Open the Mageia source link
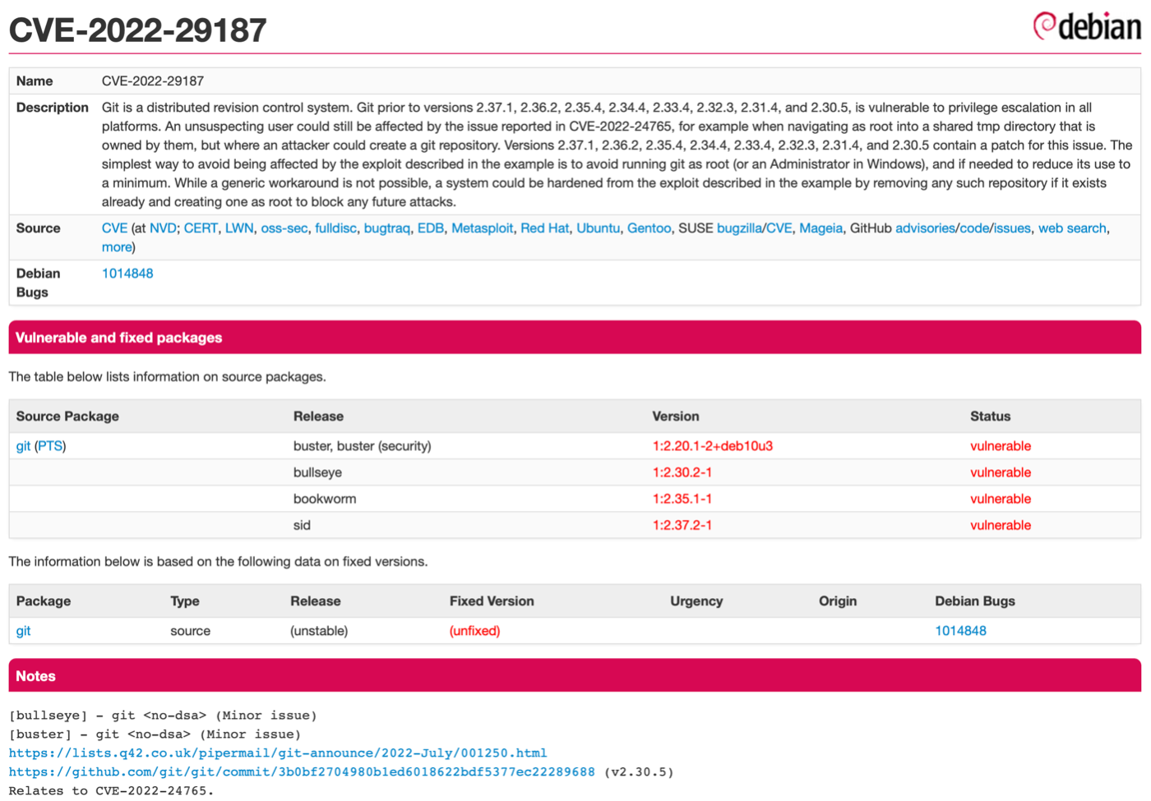Screen dimensions: 1151x801 (x=820, y=228)
